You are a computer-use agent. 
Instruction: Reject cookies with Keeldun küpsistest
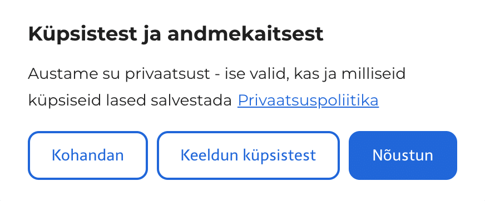248,155
